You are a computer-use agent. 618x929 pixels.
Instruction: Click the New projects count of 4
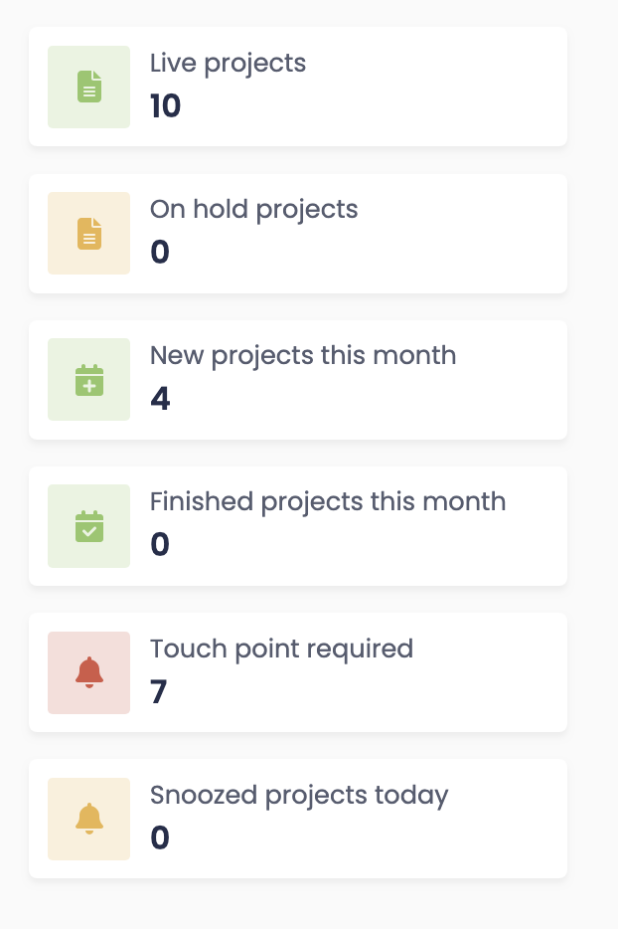click(x=160, y=399)
